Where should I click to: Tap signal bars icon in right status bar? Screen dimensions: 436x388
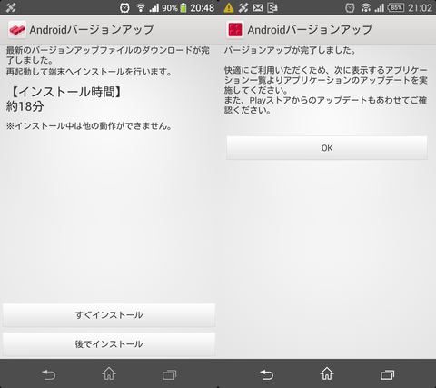(379, 7)
